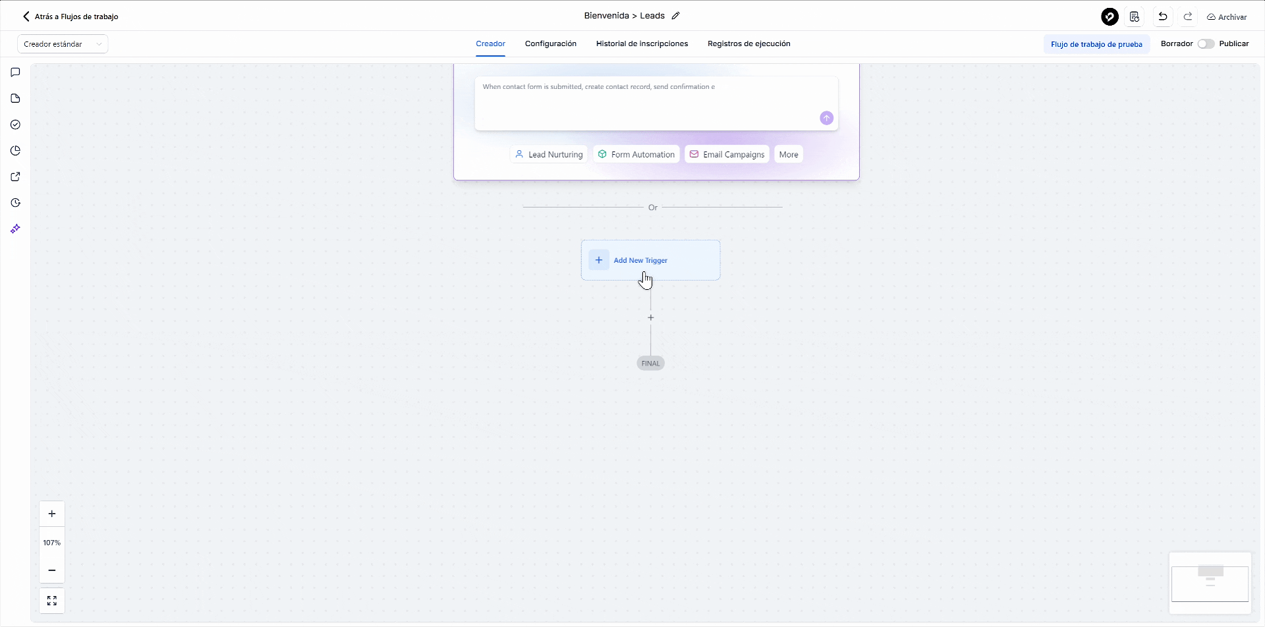Image resolution: width=1265 pixels, height=627 pixels.
Task: Click the pencil icon to rename workflow
Action: coord(675,16)
